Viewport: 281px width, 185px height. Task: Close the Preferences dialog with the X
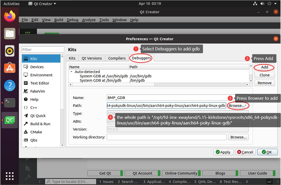[276, 39]
